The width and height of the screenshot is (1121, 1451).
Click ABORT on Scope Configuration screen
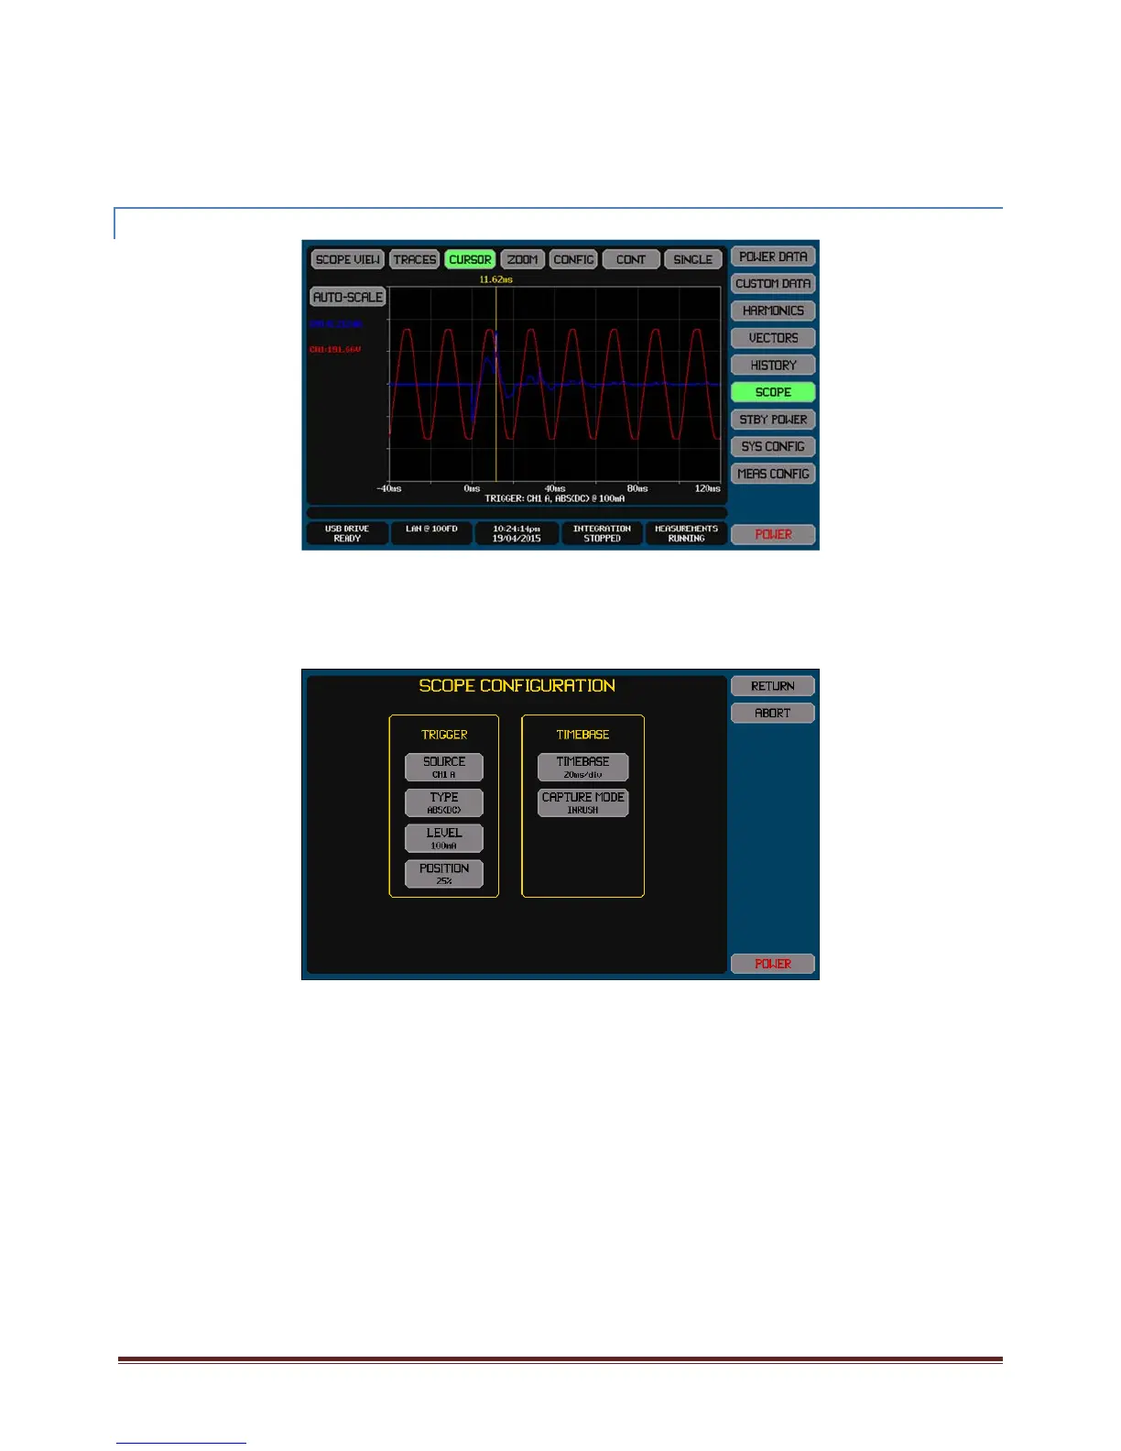[x=773, y=713]
